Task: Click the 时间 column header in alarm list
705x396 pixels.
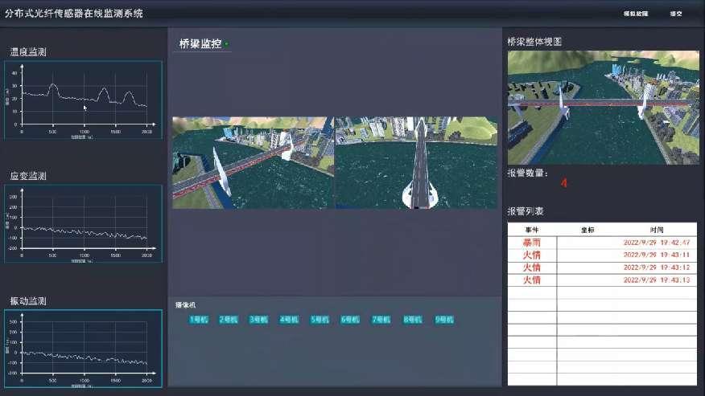Action: 656,229
